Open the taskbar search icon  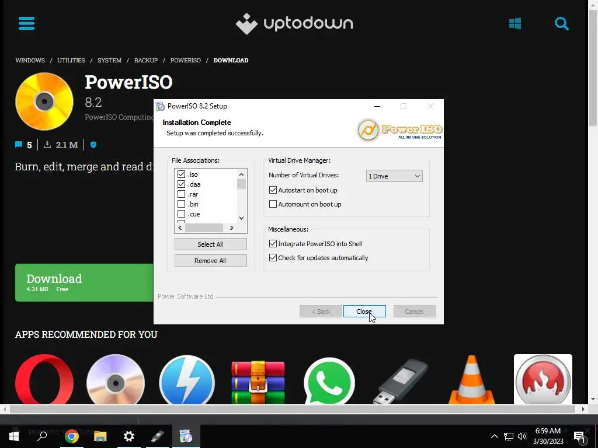42,436
